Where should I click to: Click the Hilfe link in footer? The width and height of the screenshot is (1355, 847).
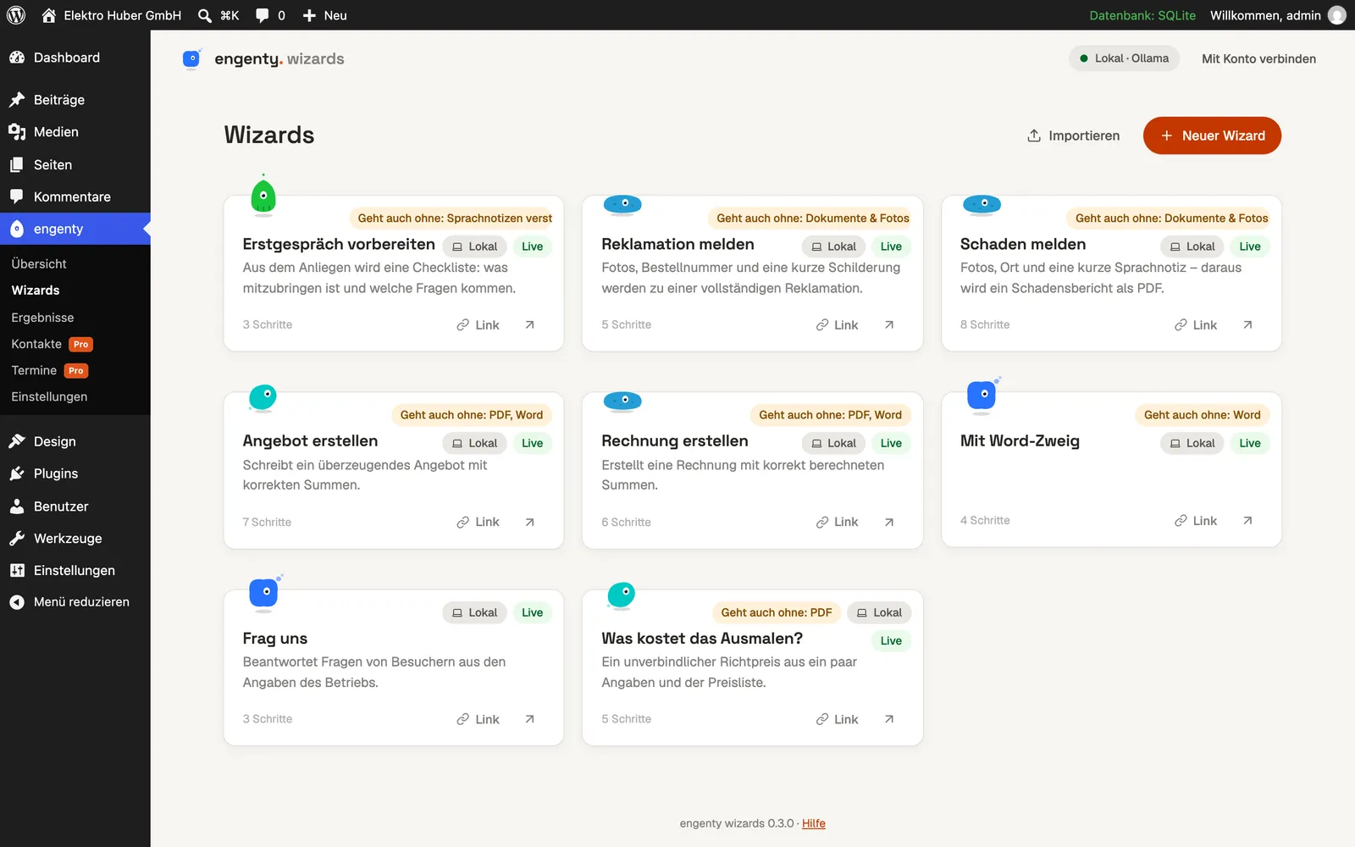(813, 823)
